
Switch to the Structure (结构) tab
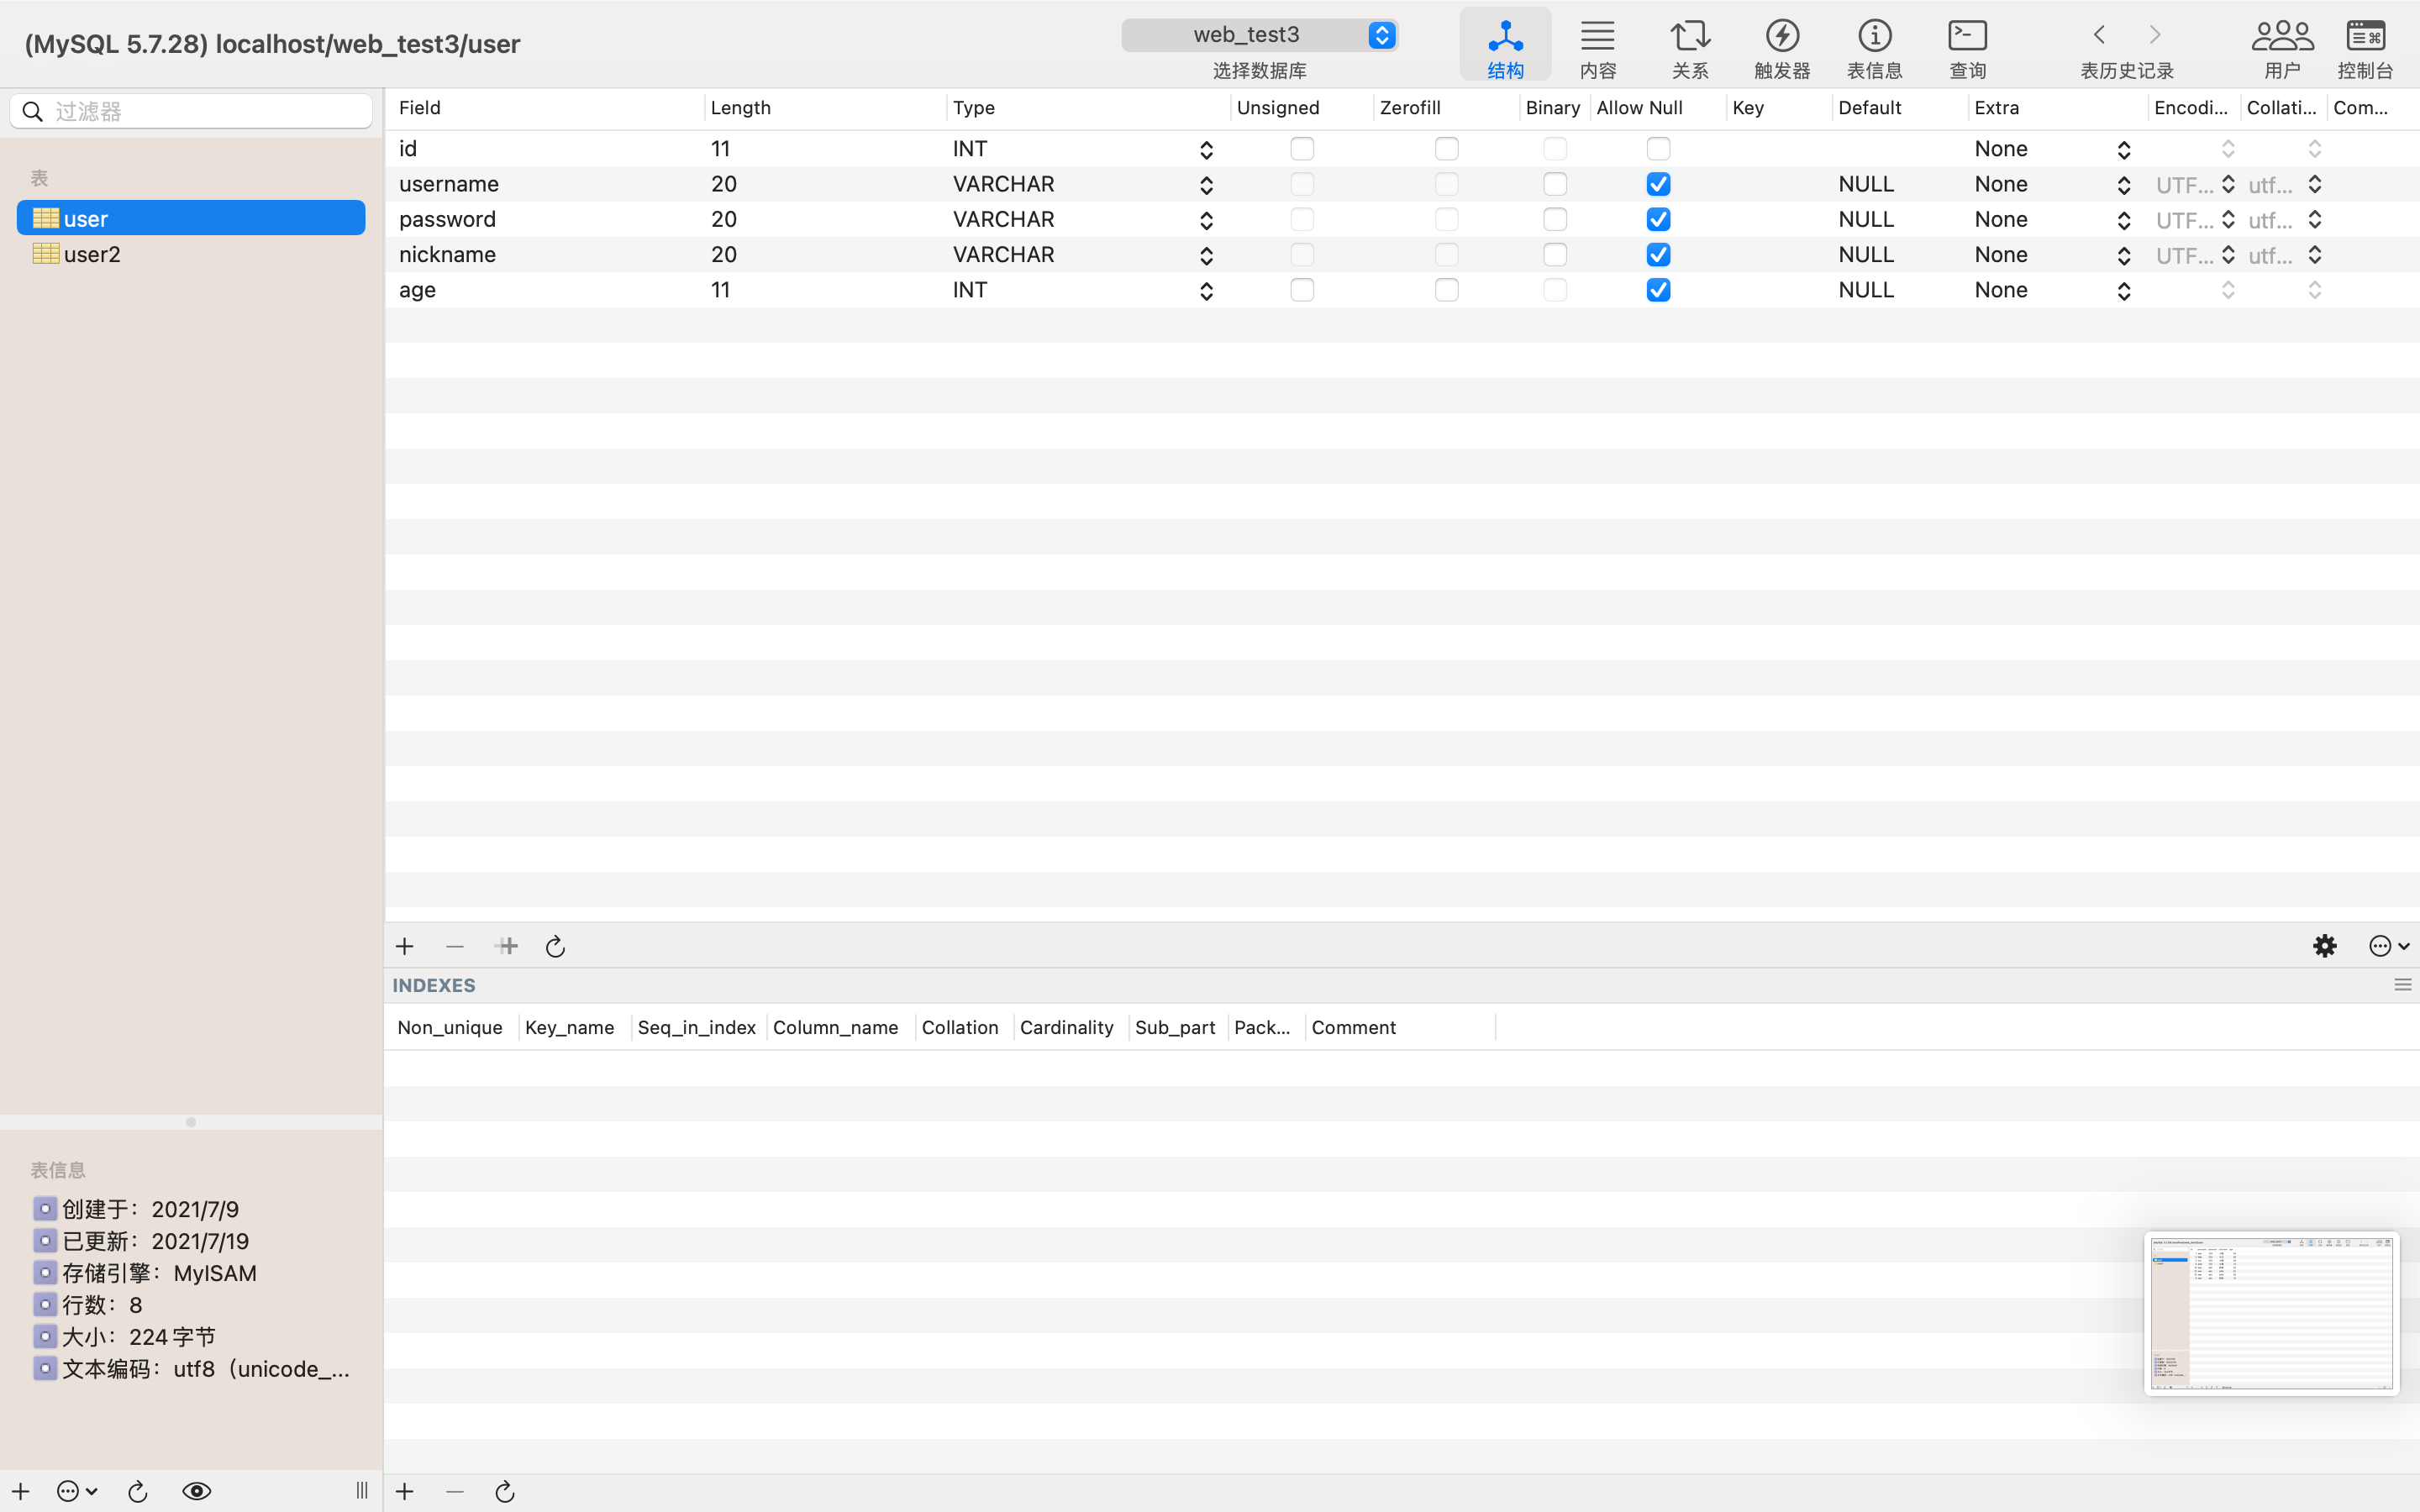click(x=1505, y=47)
